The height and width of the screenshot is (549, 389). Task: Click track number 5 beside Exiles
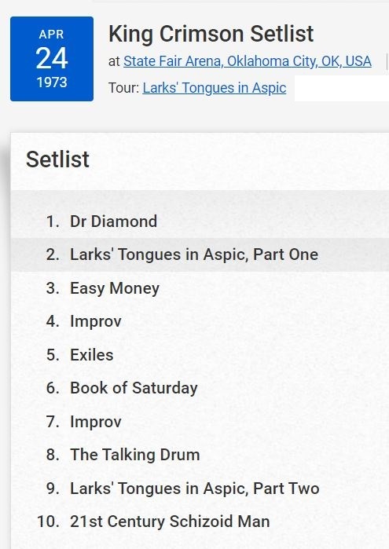pos(53,355)
